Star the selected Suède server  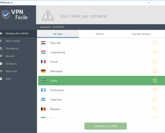coord(155,80)
